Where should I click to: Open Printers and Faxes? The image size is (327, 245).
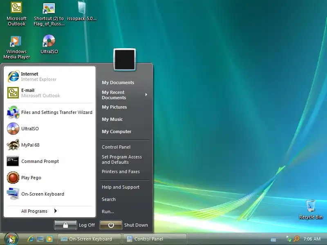pyautogui.click(x=121, y=171)
